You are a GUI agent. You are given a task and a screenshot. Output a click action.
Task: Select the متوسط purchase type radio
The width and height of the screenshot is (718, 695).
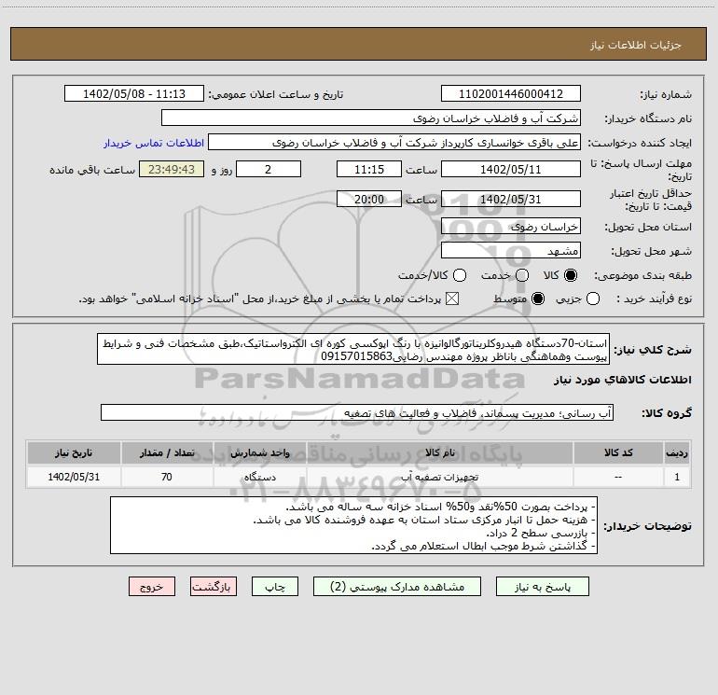click(538, 299)
